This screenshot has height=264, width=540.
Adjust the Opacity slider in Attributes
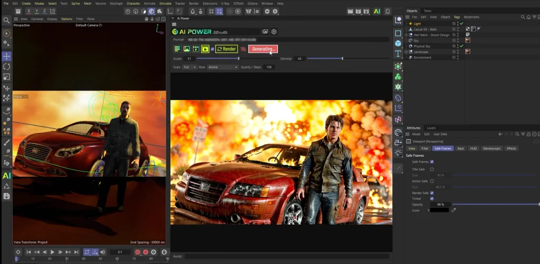click(x=496, y=205)
